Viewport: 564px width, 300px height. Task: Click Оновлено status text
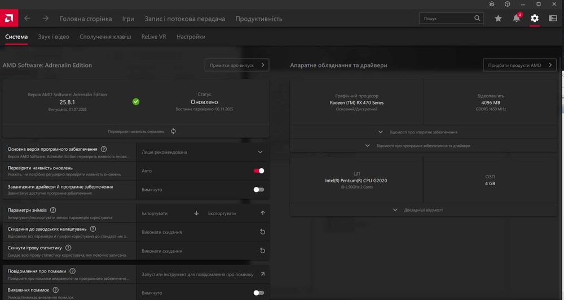204,102
